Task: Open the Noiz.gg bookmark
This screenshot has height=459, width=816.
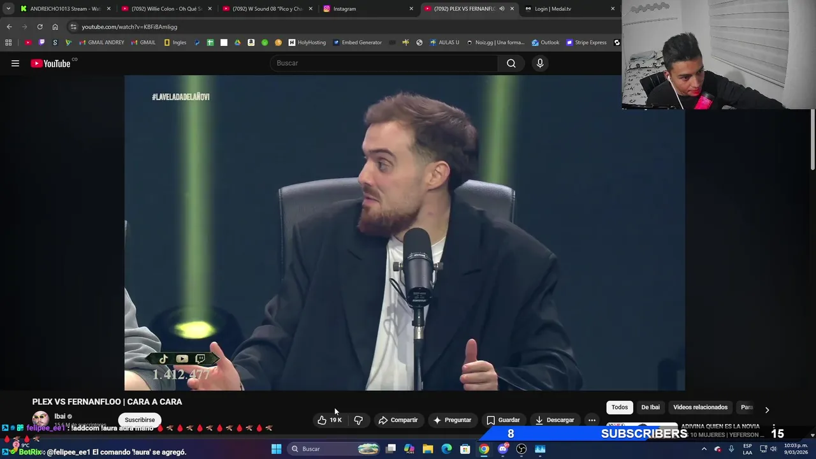Action: pos(495,43)
